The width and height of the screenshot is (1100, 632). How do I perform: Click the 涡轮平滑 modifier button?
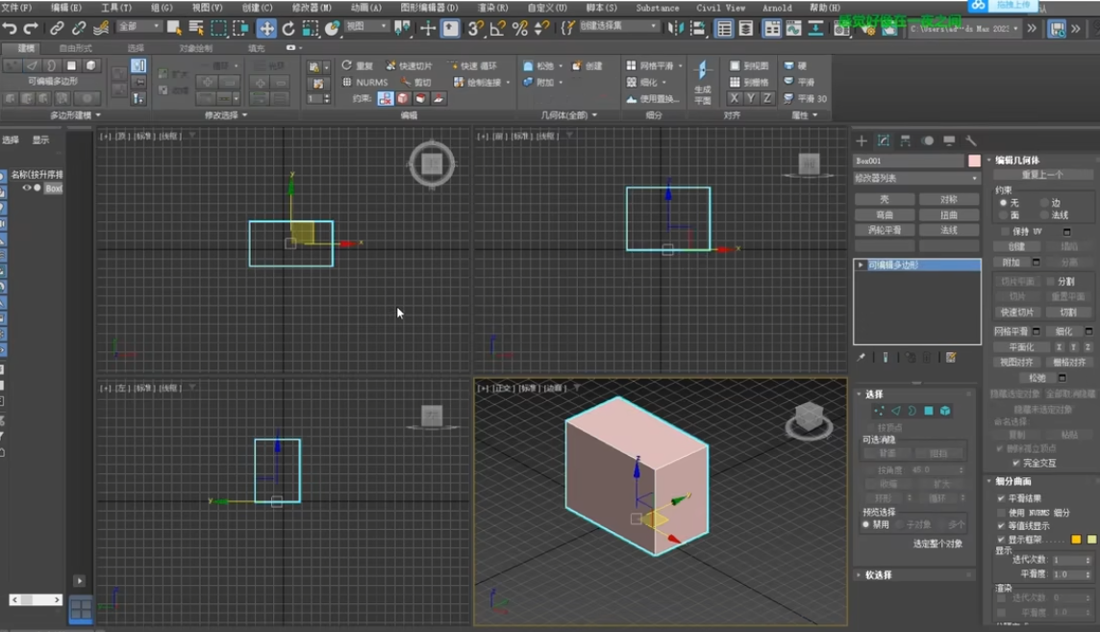[x=884, y=230]
